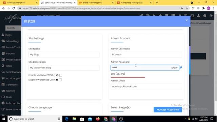Open the help question mark icon
217x122 pixels.
tap(205, 16)
